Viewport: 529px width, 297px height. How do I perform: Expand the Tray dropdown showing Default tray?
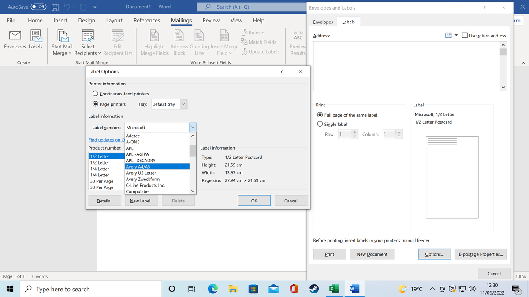[184, 104]
